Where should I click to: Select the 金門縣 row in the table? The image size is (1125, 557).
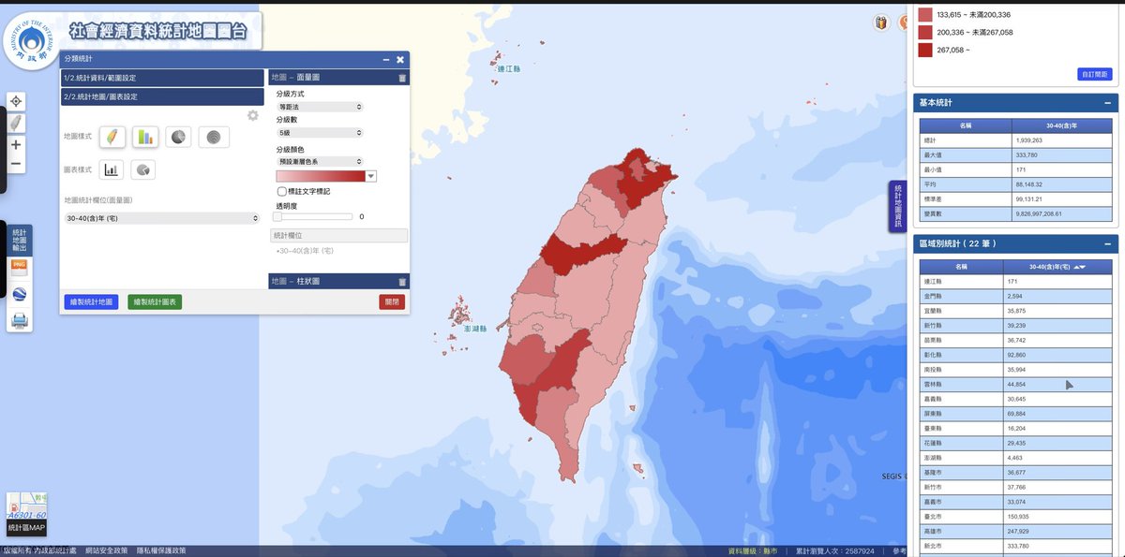click(x=1015, y=296)
